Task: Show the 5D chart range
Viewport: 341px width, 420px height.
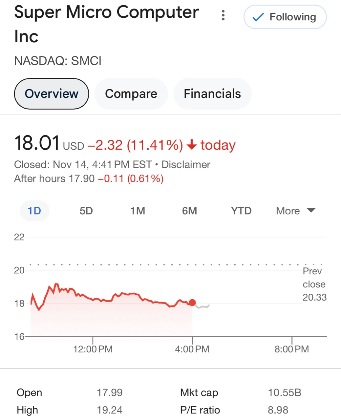Action: (x=86, y=211)
